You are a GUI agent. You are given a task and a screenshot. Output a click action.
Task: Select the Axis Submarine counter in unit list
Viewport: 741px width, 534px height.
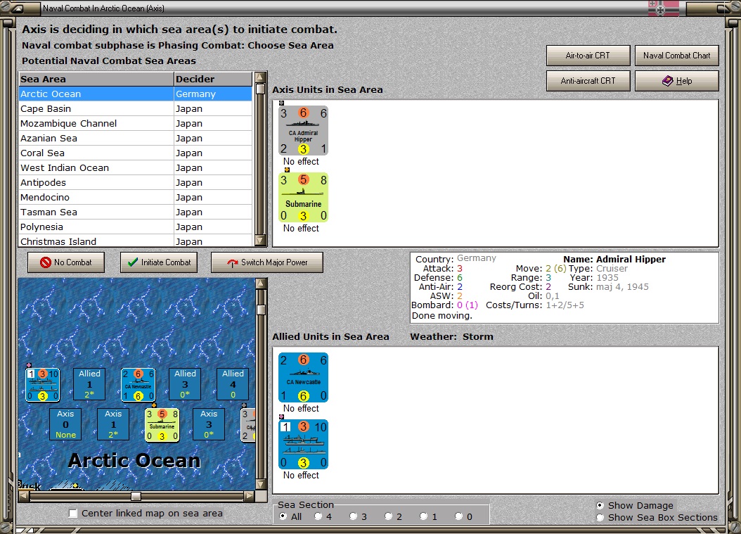point(303,197)
